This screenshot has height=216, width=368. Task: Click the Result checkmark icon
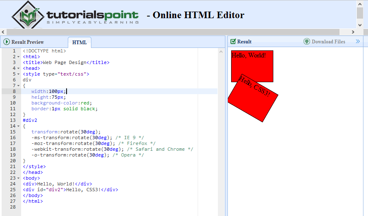pos(233,42)
